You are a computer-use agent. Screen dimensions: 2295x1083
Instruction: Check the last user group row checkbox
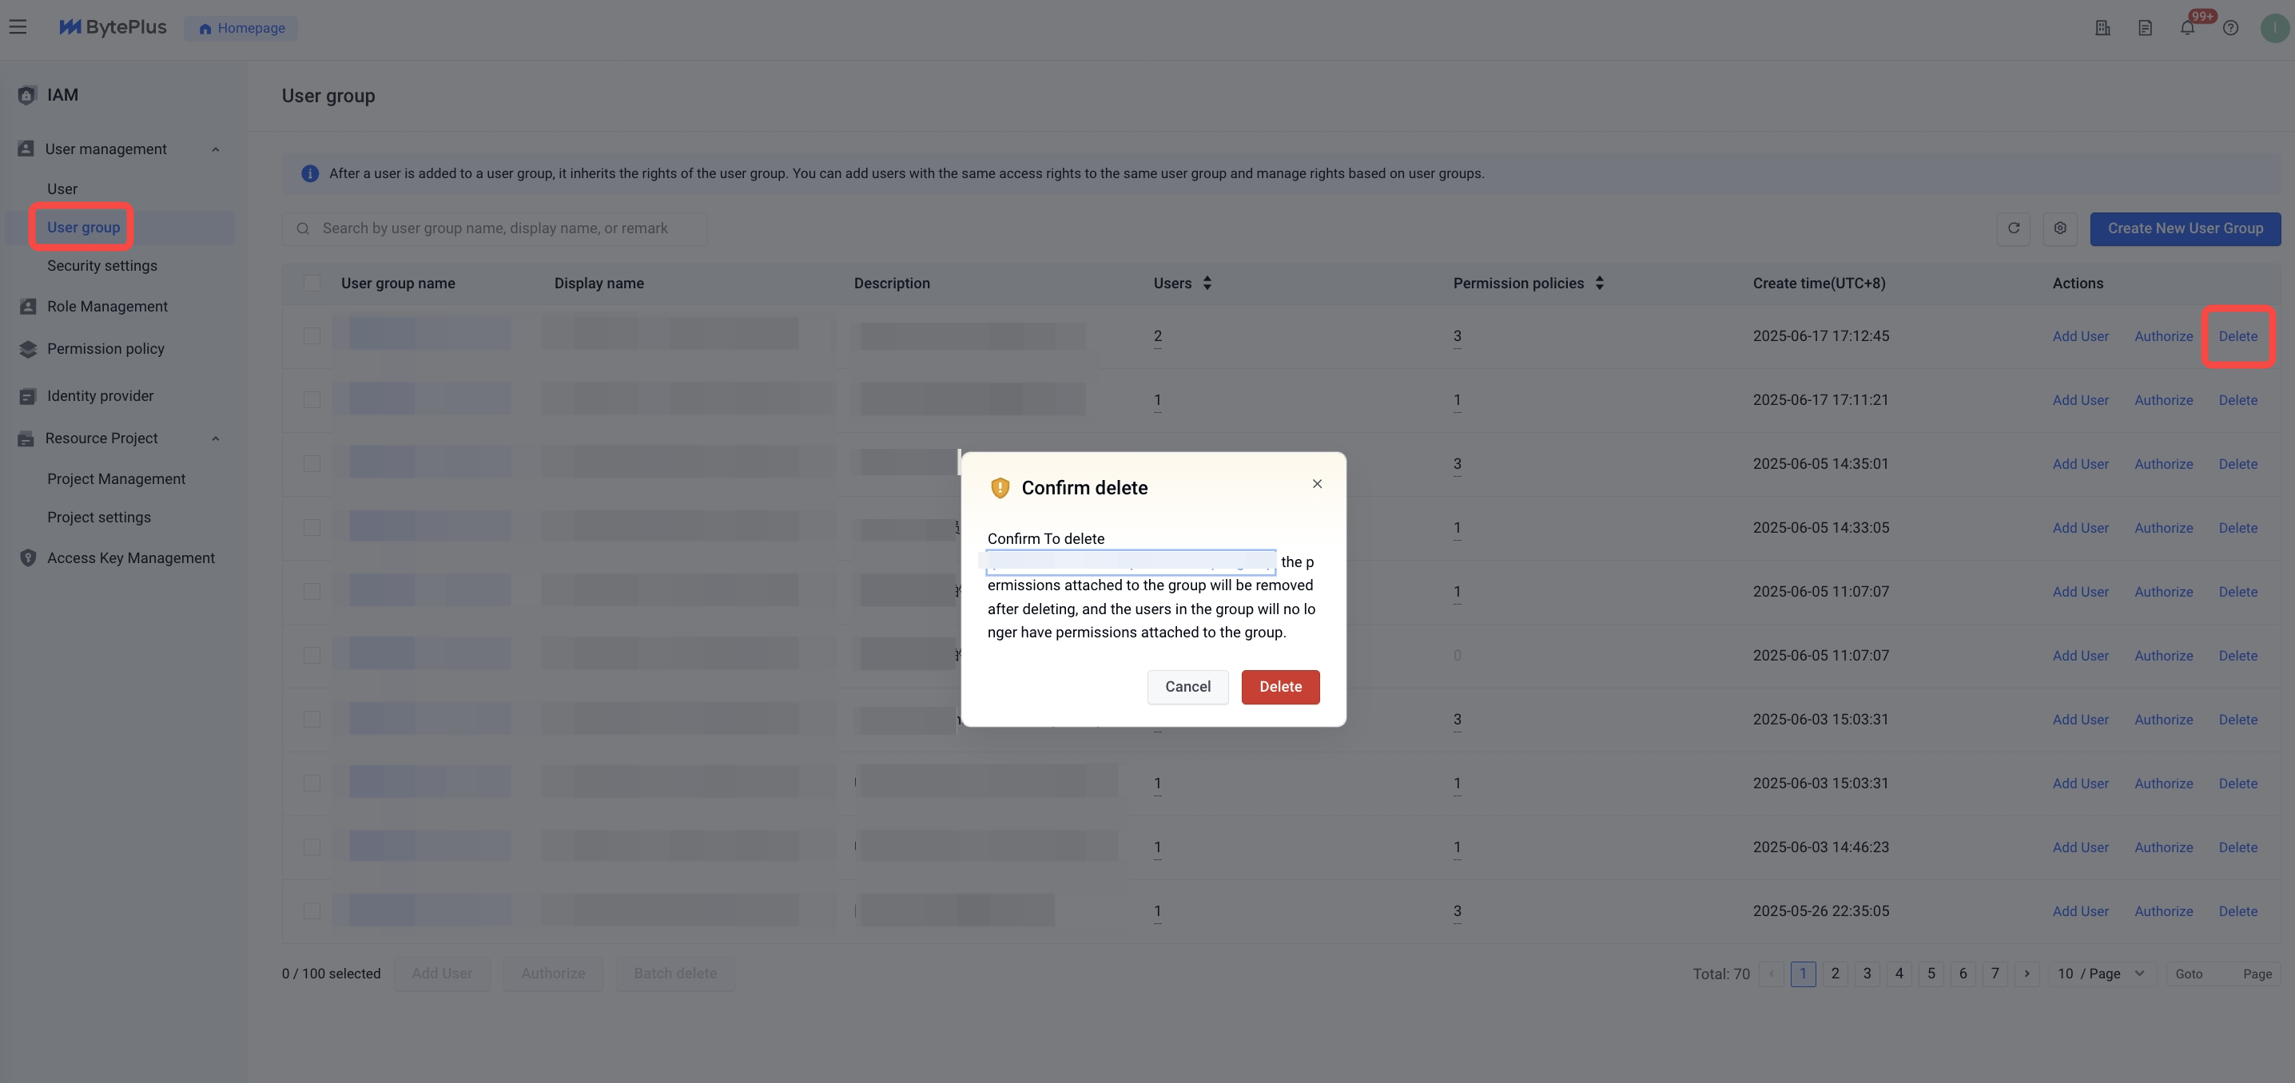tap(312, 911)
